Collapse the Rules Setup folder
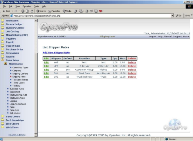The height and width of the screenshot is (141, 193). [x=12, y=60]
